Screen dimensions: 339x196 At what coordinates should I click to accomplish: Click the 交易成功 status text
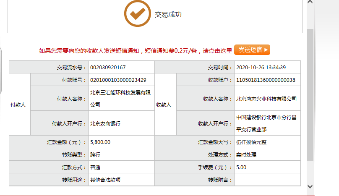(168, 15)
